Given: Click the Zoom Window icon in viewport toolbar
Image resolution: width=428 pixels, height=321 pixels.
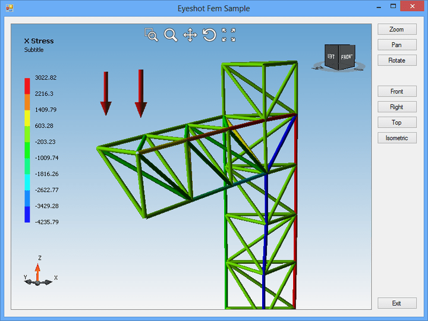Looking at the screenshot, I should pyautogui.click(x=152, y=35).
